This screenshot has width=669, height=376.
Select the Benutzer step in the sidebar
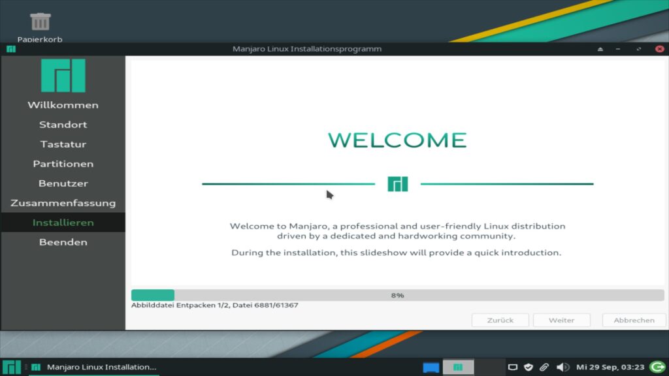pyautogui.click(x=63, y=183)
